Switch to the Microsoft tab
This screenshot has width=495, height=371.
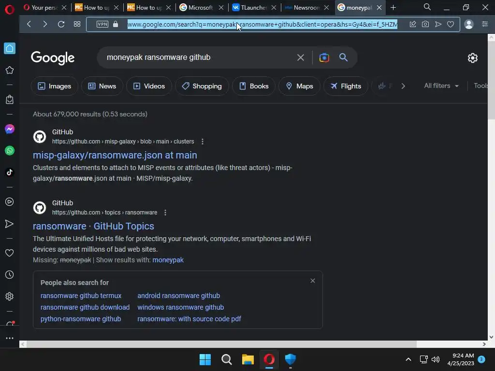pyautogui.click(x=201, y=8)
